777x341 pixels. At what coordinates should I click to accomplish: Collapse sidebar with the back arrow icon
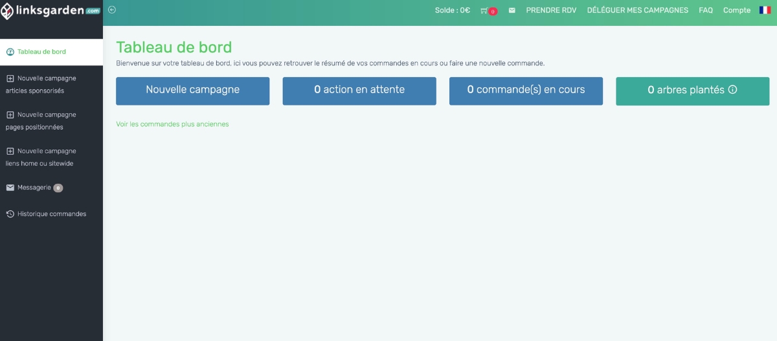[x=112, y=10]
